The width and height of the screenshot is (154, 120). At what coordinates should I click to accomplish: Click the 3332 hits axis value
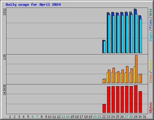click(x=5, y=12)
